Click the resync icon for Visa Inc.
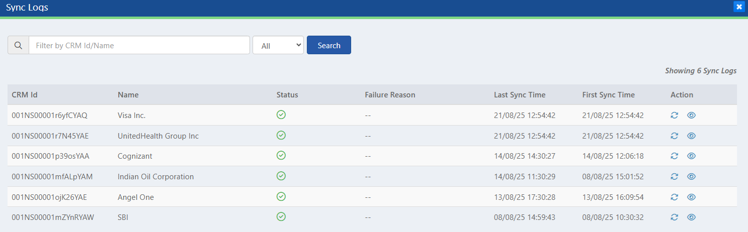 pyautogui.click(x=675, y=115)
